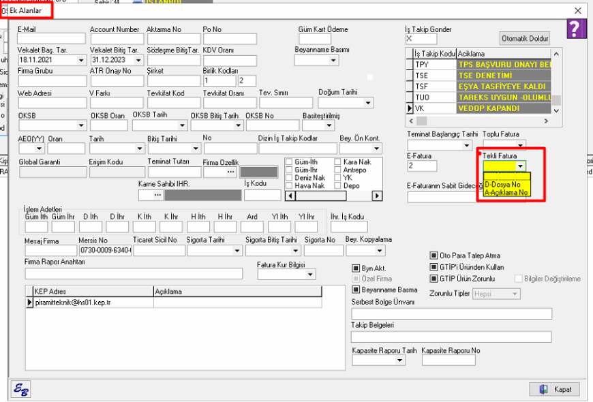Click the up arrow of the İş Takip Kodu table scrollbar
Screen dimensions: 593x402
coord(556,54)
